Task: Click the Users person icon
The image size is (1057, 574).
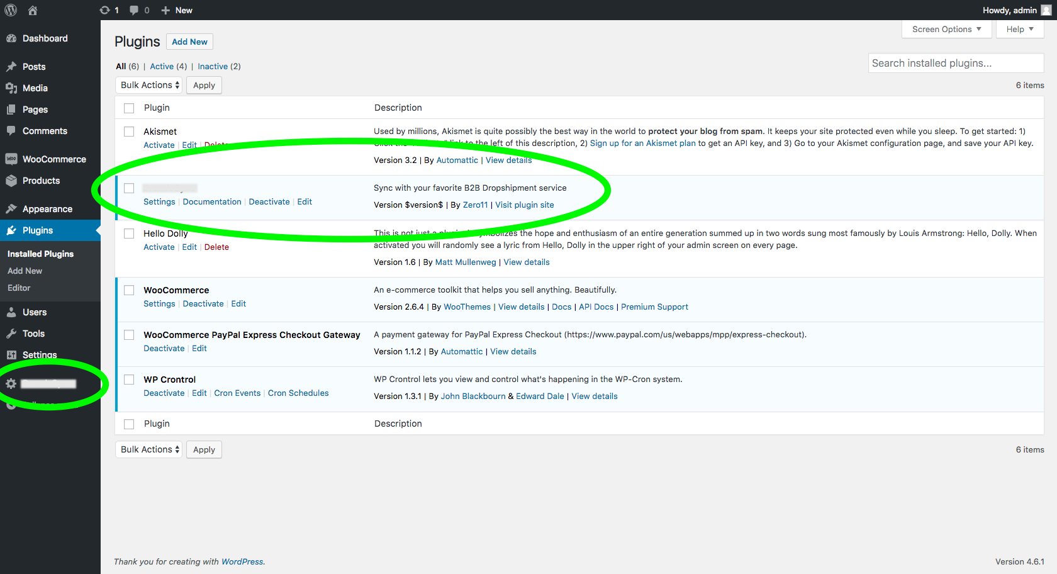Action: click(x=11, y=312)
